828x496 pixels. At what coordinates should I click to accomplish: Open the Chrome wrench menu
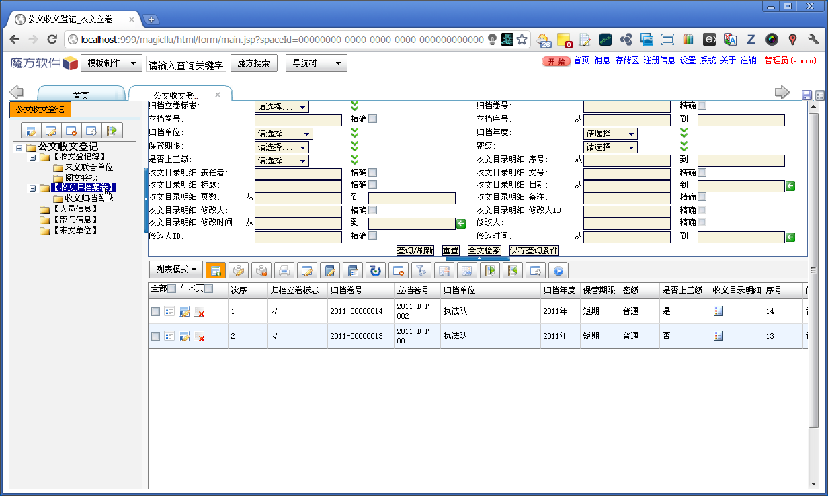813,39
